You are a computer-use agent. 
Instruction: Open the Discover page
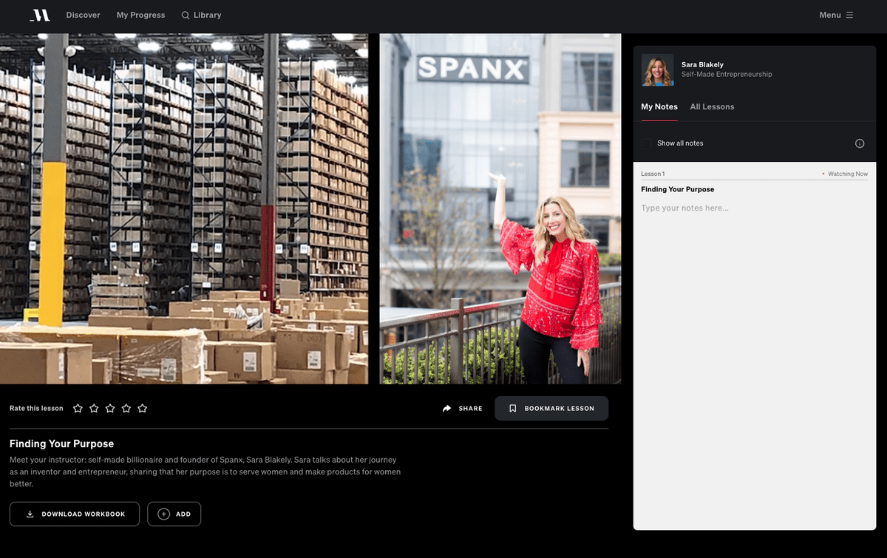pyautogui.click(x=83, y=15)
